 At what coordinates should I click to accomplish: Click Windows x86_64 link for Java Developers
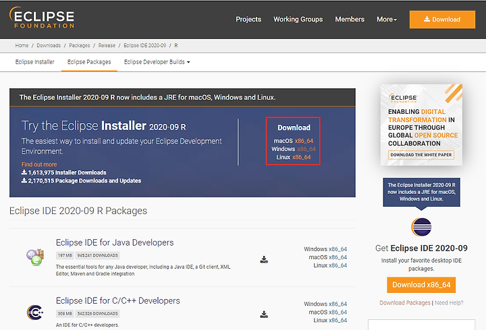(x=337, y=249)
